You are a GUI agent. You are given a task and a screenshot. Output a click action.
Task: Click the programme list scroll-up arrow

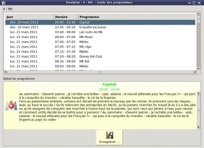(x=199, y=14)
